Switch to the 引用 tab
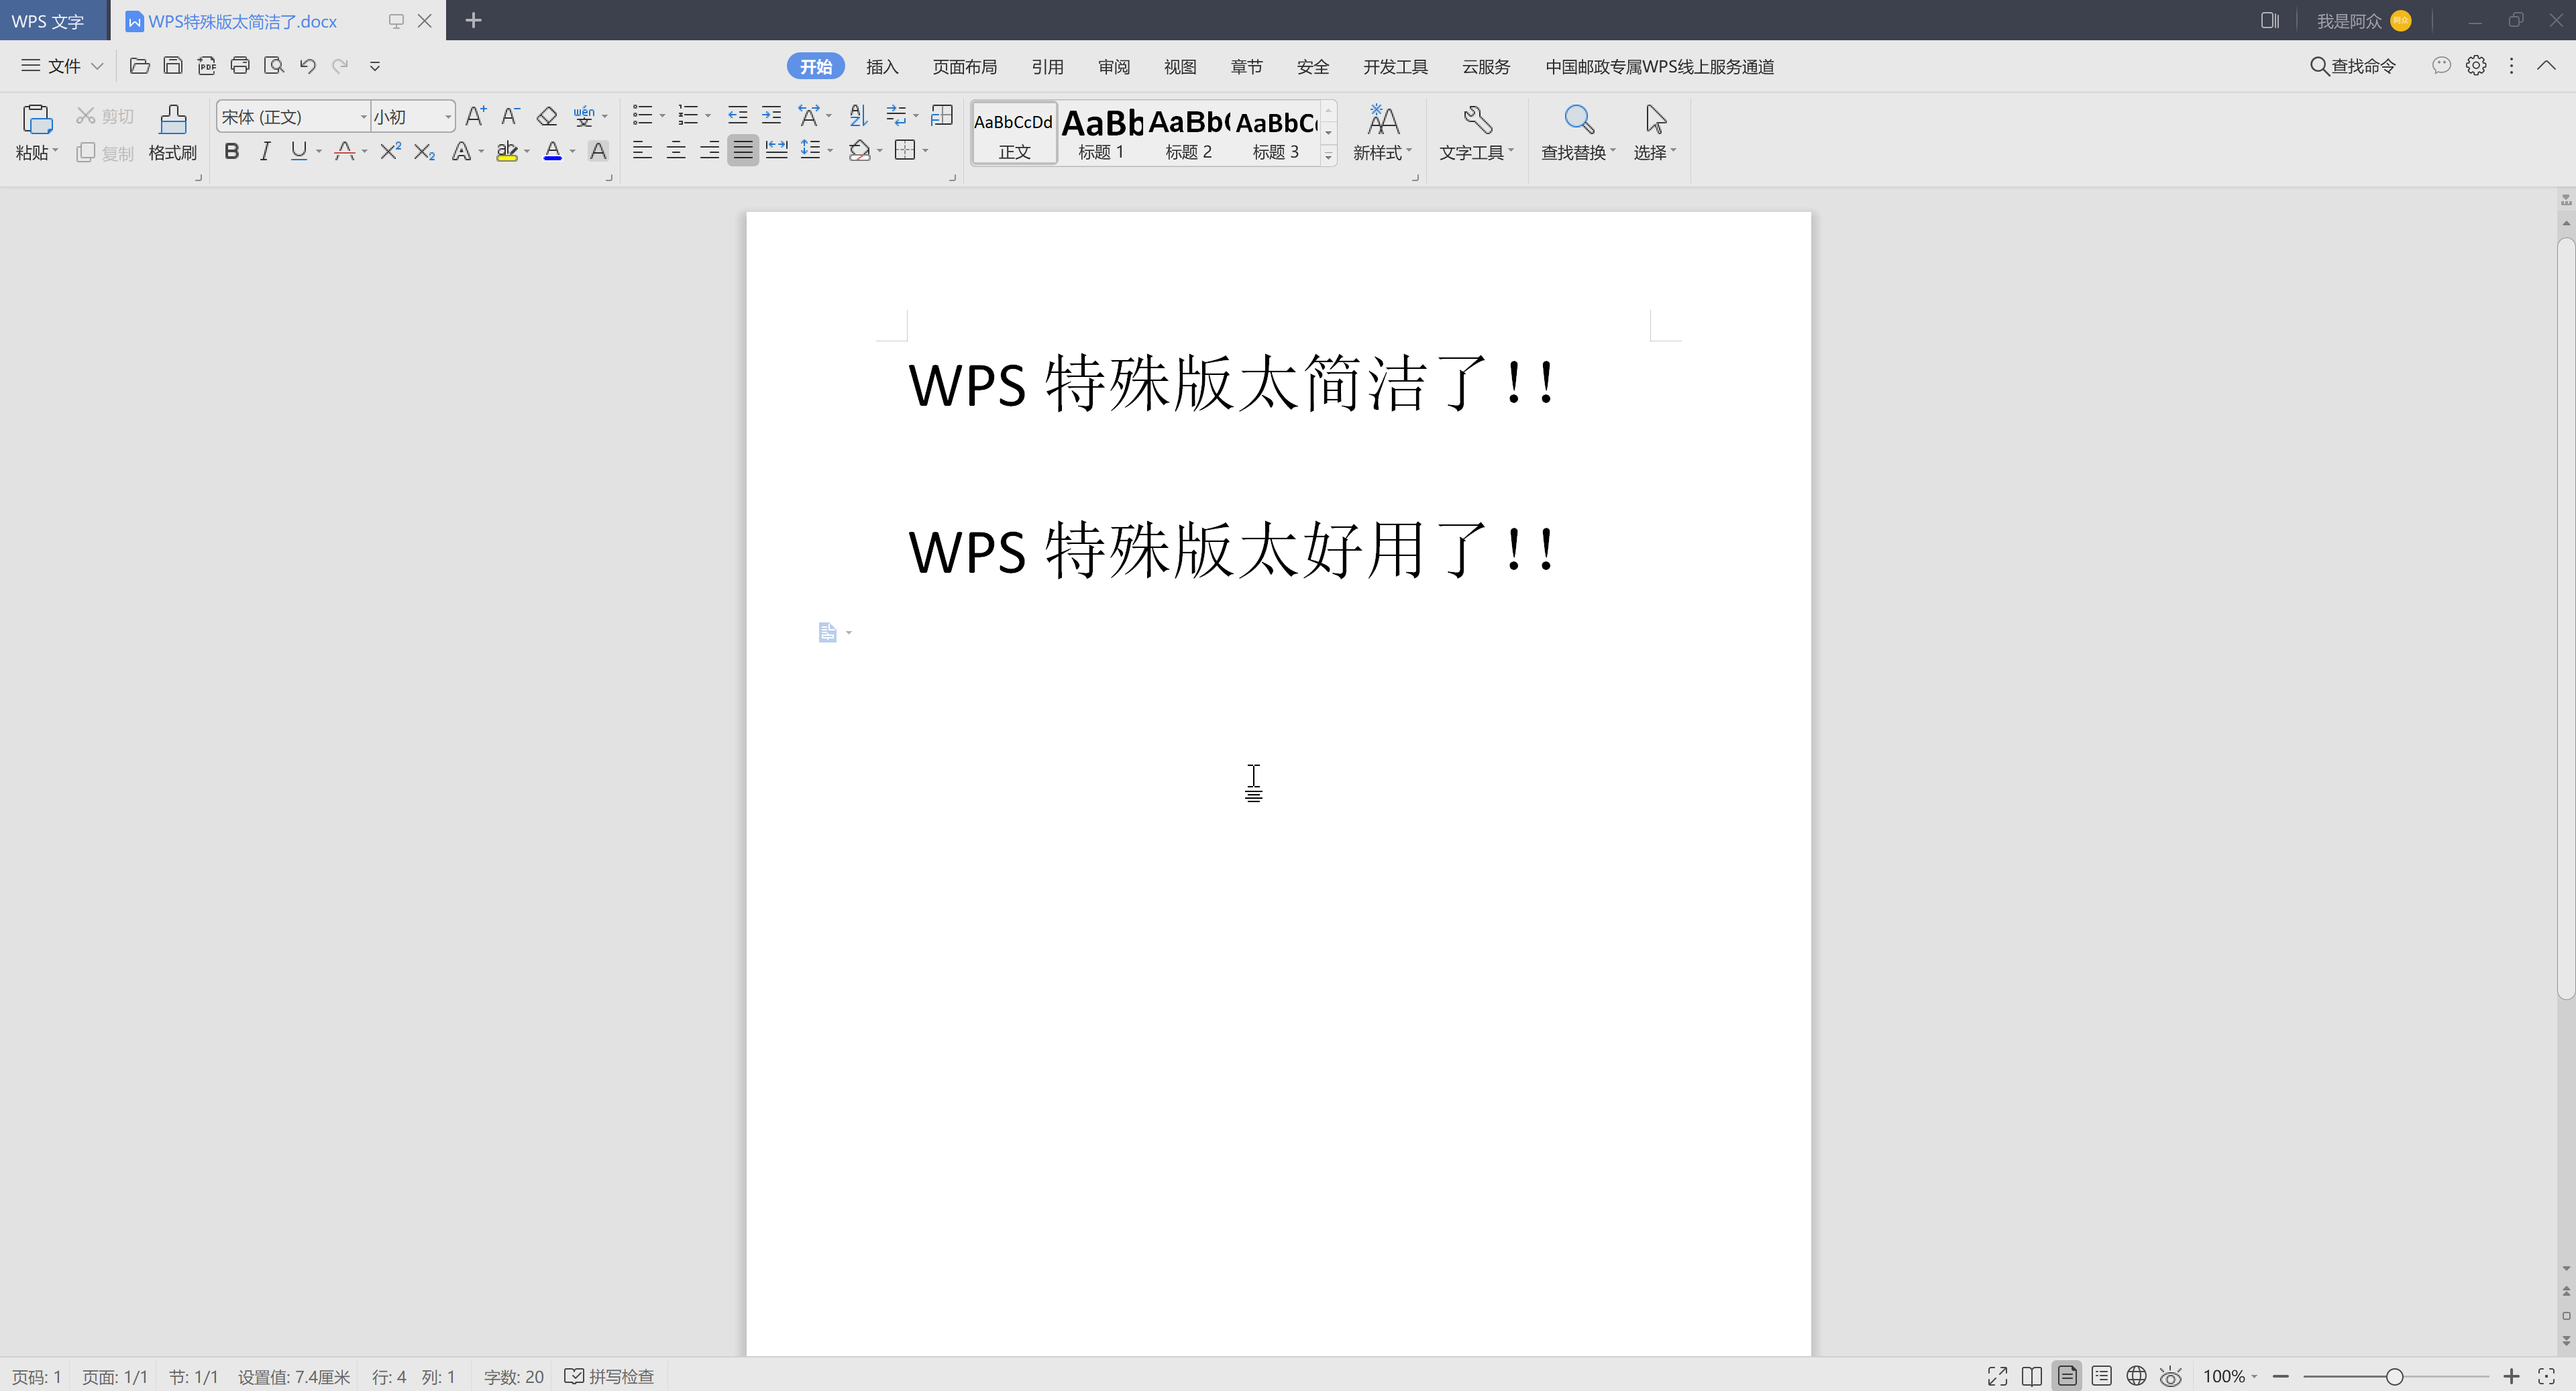This screenshot has width=2576, height=1391. click(x=1047, y=66)
